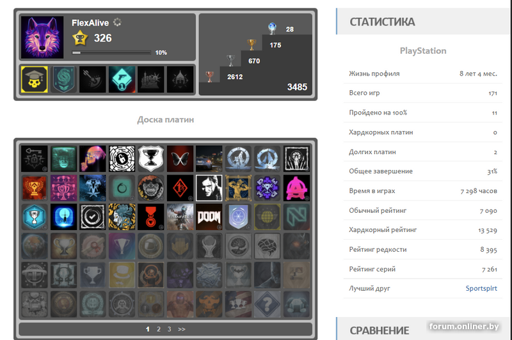Click the 10% level progress bar

111,52
